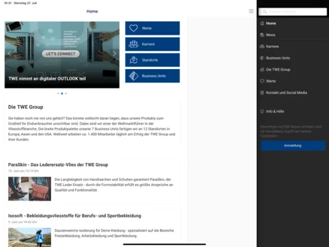The width and height of the screenshot is (329, 247).
Task: Click the Isosoft article date line
Action: click(22, 222)
